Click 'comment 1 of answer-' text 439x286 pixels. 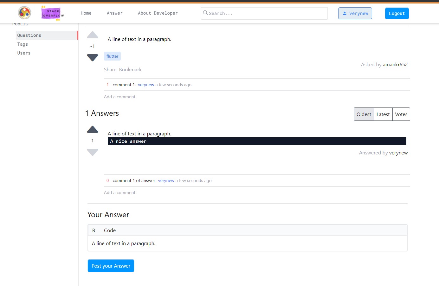[x=134, y=181]
